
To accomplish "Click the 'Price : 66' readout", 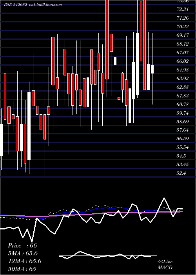I will [x=22, y=246].
